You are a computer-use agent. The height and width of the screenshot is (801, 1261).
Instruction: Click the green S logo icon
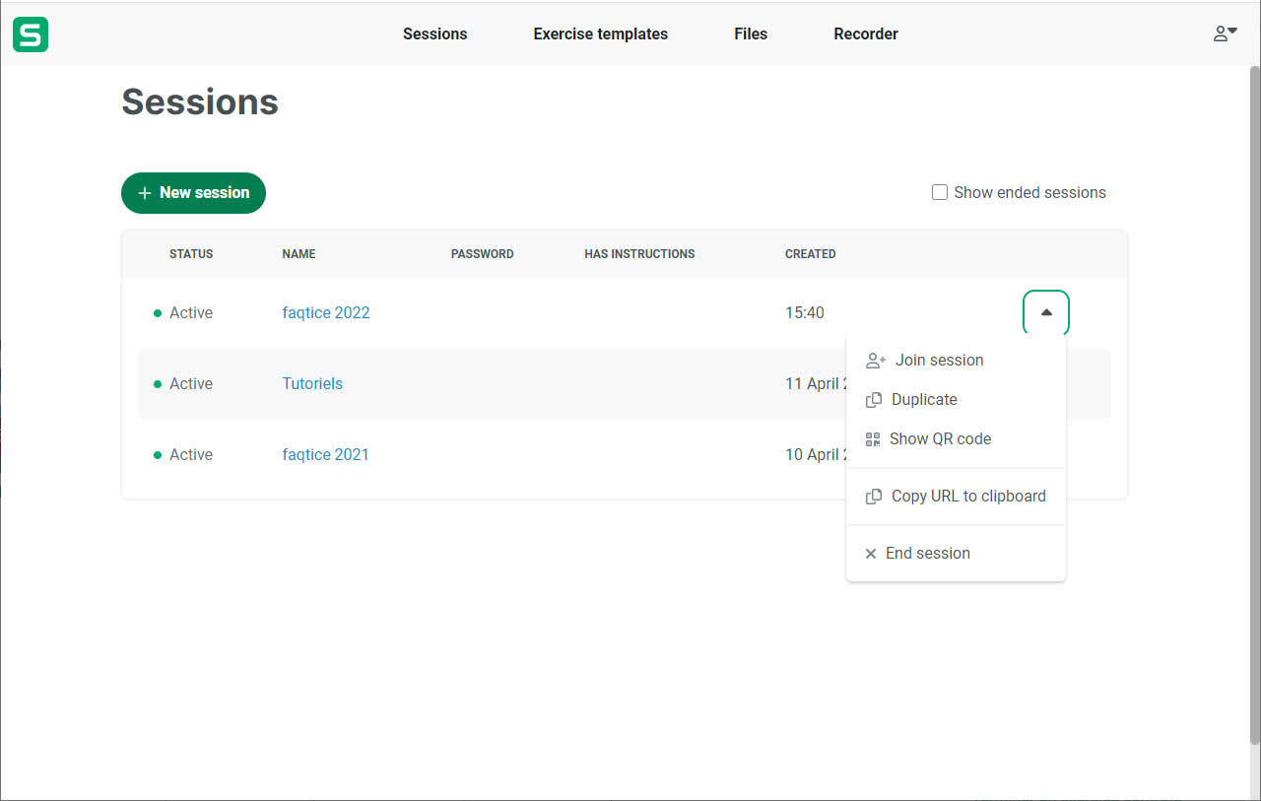31,34
